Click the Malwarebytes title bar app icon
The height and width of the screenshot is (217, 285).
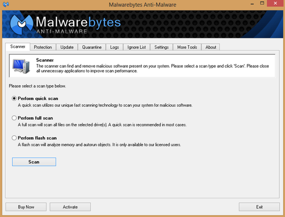click(x=6, y=4)
